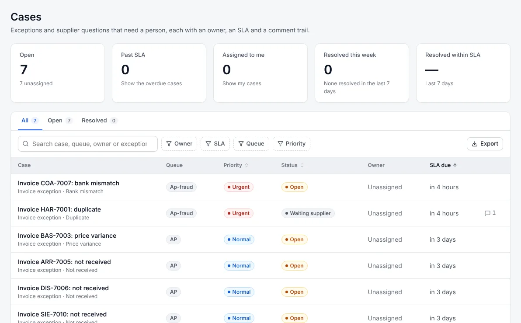Image resolution: width=521 pixels, height=323 pixels.
Task: Click Urgent priority badge on HAR-7001 row
Action: click(239, 213)
